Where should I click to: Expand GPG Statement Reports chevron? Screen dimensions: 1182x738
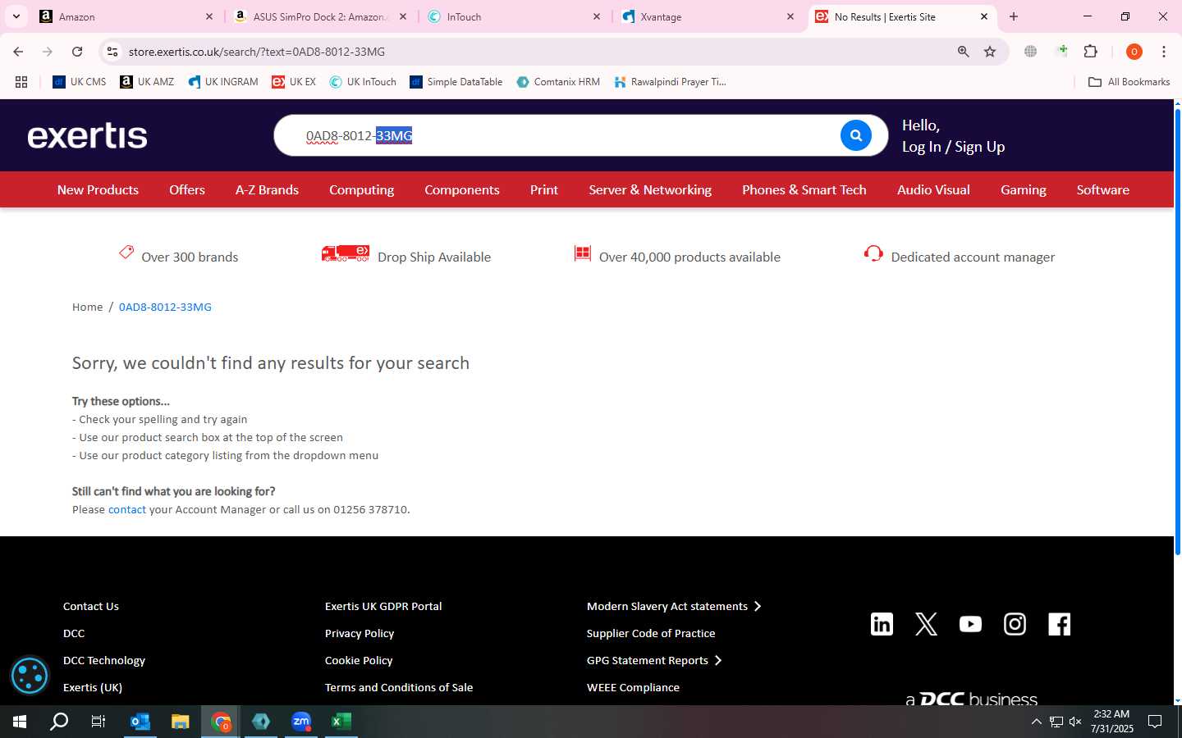(x=718, y=660)
